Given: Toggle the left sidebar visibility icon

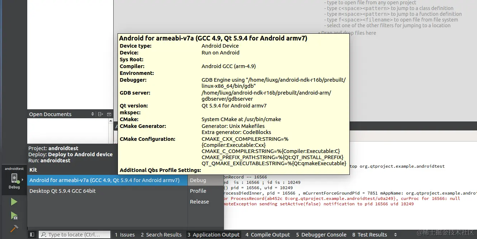Looking at the screenshot, I should [32, 235].
